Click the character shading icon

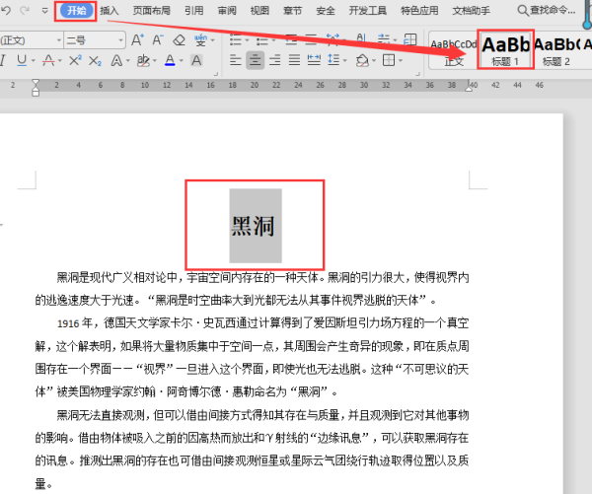pos(198,61)
